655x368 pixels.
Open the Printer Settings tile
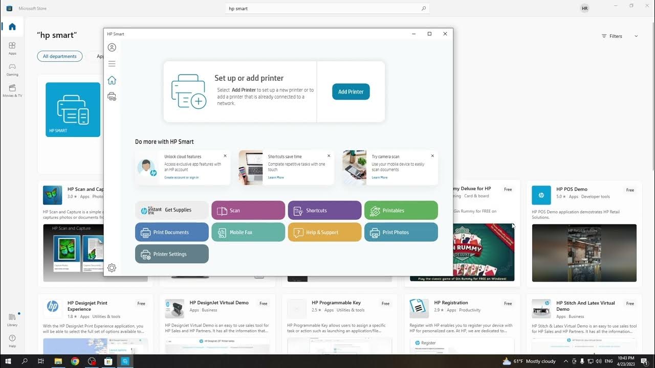coord(172,254)
